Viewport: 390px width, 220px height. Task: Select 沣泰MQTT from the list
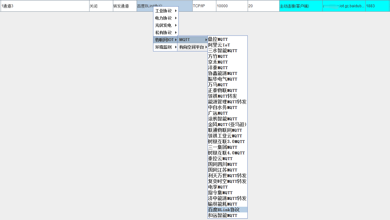coord(227,68)
